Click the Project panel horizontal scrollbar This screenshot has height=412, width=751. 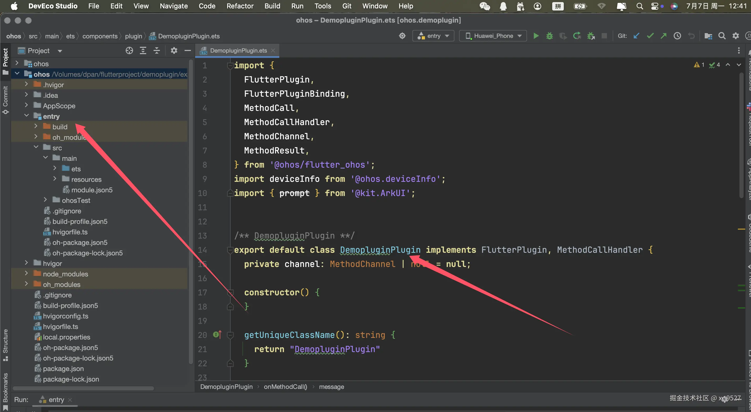coord(83,388)
